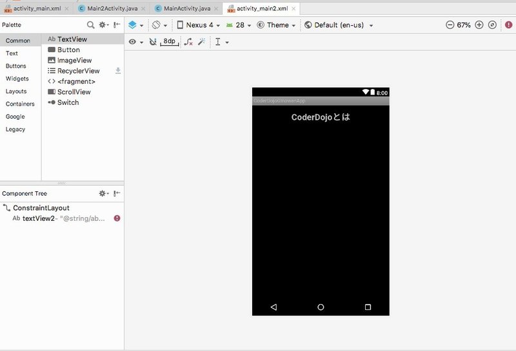Screen dimensions: 516x351
Task: Change API version 28 dropdown
Action: 239,25
